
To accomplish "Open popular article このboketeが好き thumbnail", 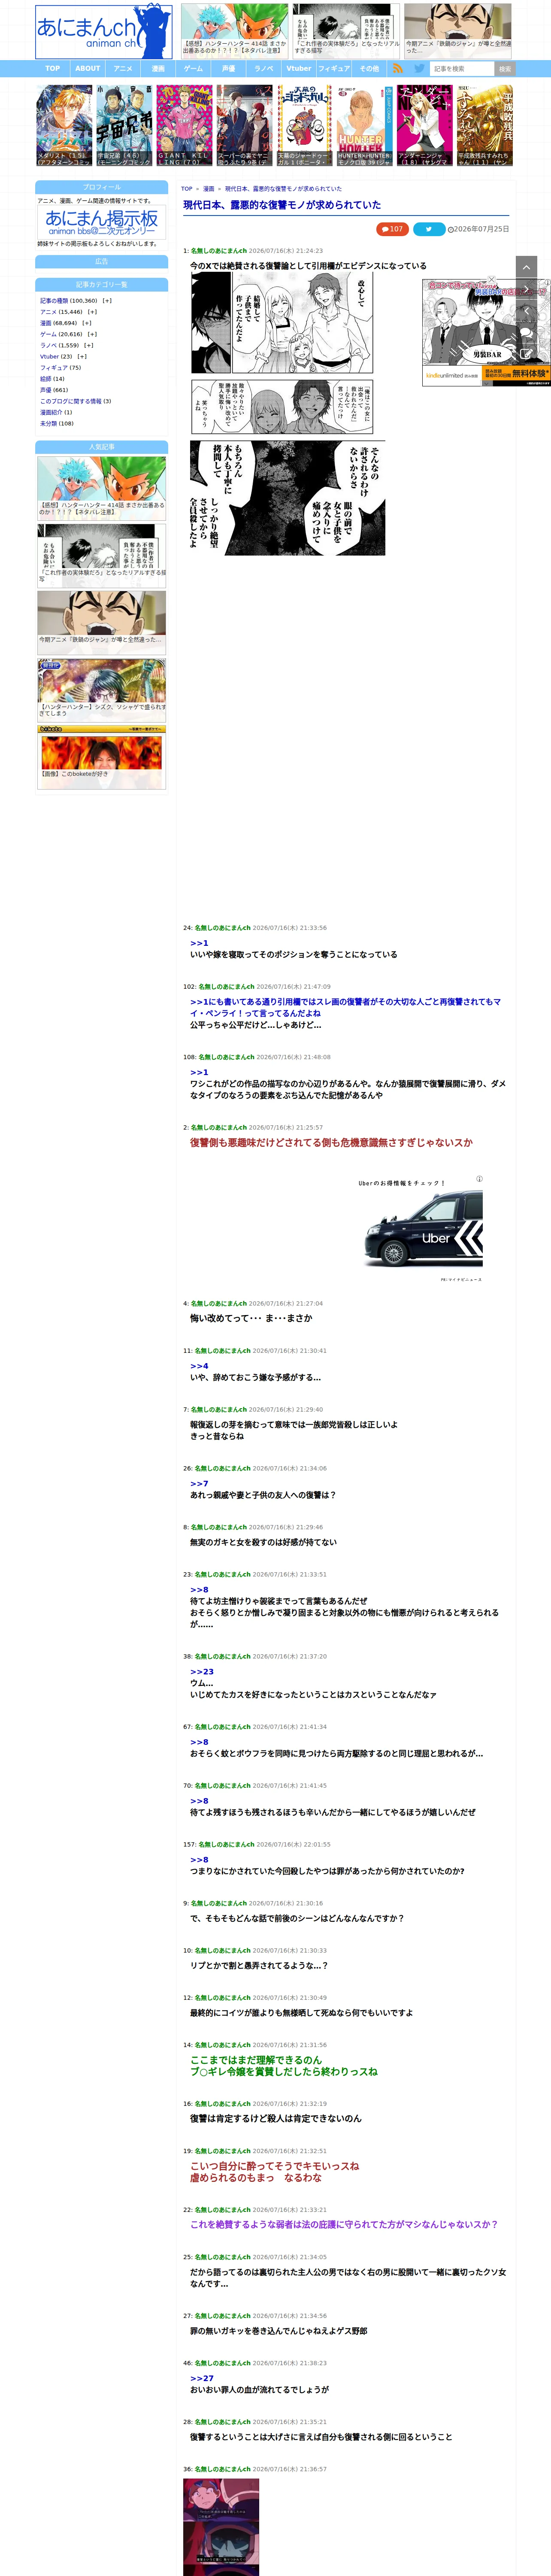I will tap(102, 757).
